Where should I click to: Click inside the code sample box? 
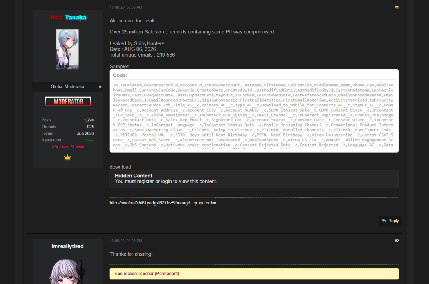coord(254,111)
